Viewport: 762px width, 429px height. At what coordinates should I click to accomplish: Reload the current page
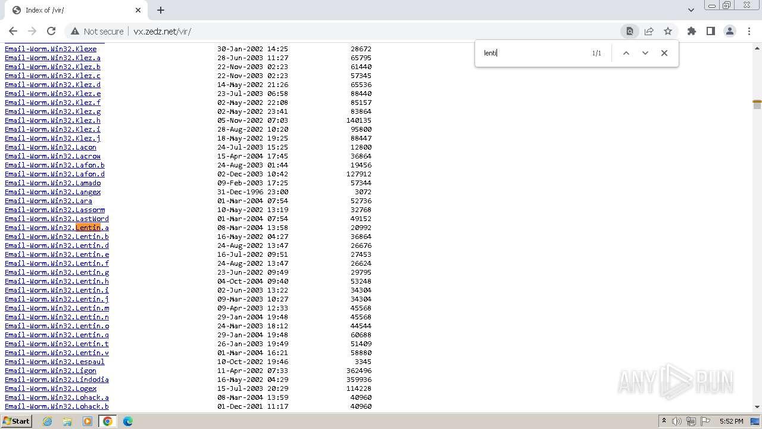click(x=51, y=31)
